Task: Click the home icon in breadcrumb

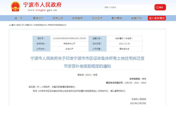Action: point(10,25)
